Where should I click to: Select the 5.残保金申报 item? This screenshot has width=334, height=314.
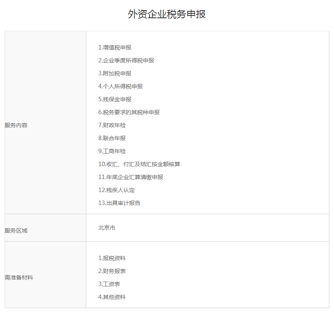[x=115, y=99]
